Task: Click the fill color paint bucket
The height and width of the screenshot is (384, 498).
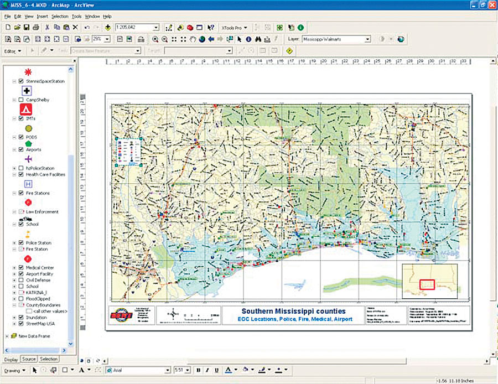Action: coord(246,370)
